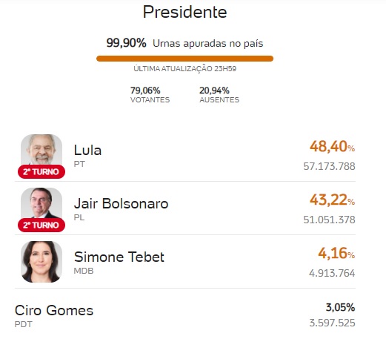Click Simone Tebet's candidate photo
This screenshot has height=339, width=386.
point(41,262)
